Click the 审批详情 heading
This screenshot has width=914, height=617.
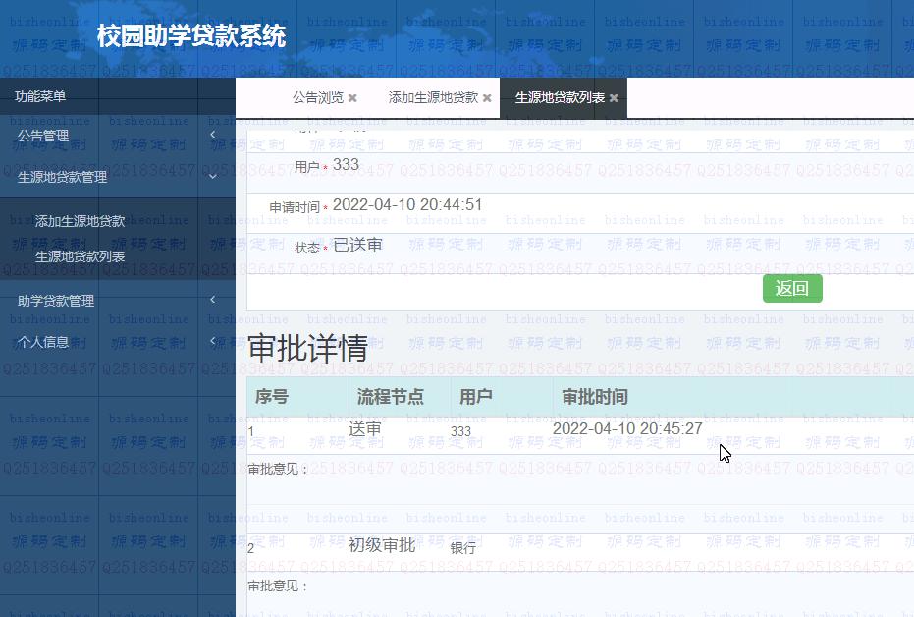point(308,348)
